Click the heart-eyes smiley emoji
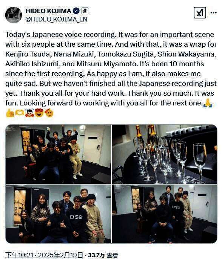222x261 pixels. (x=39, y=113)
